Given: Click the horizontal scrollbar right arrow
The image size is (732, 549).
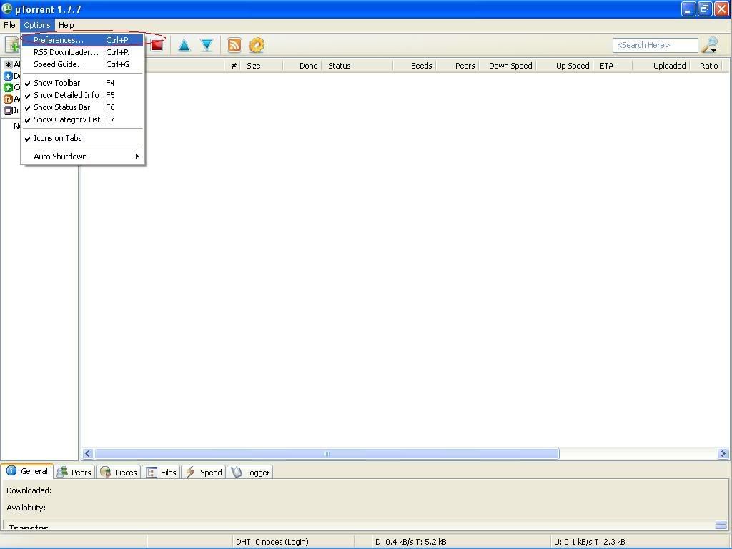Looking at the screenshot, I should point(722,453).
